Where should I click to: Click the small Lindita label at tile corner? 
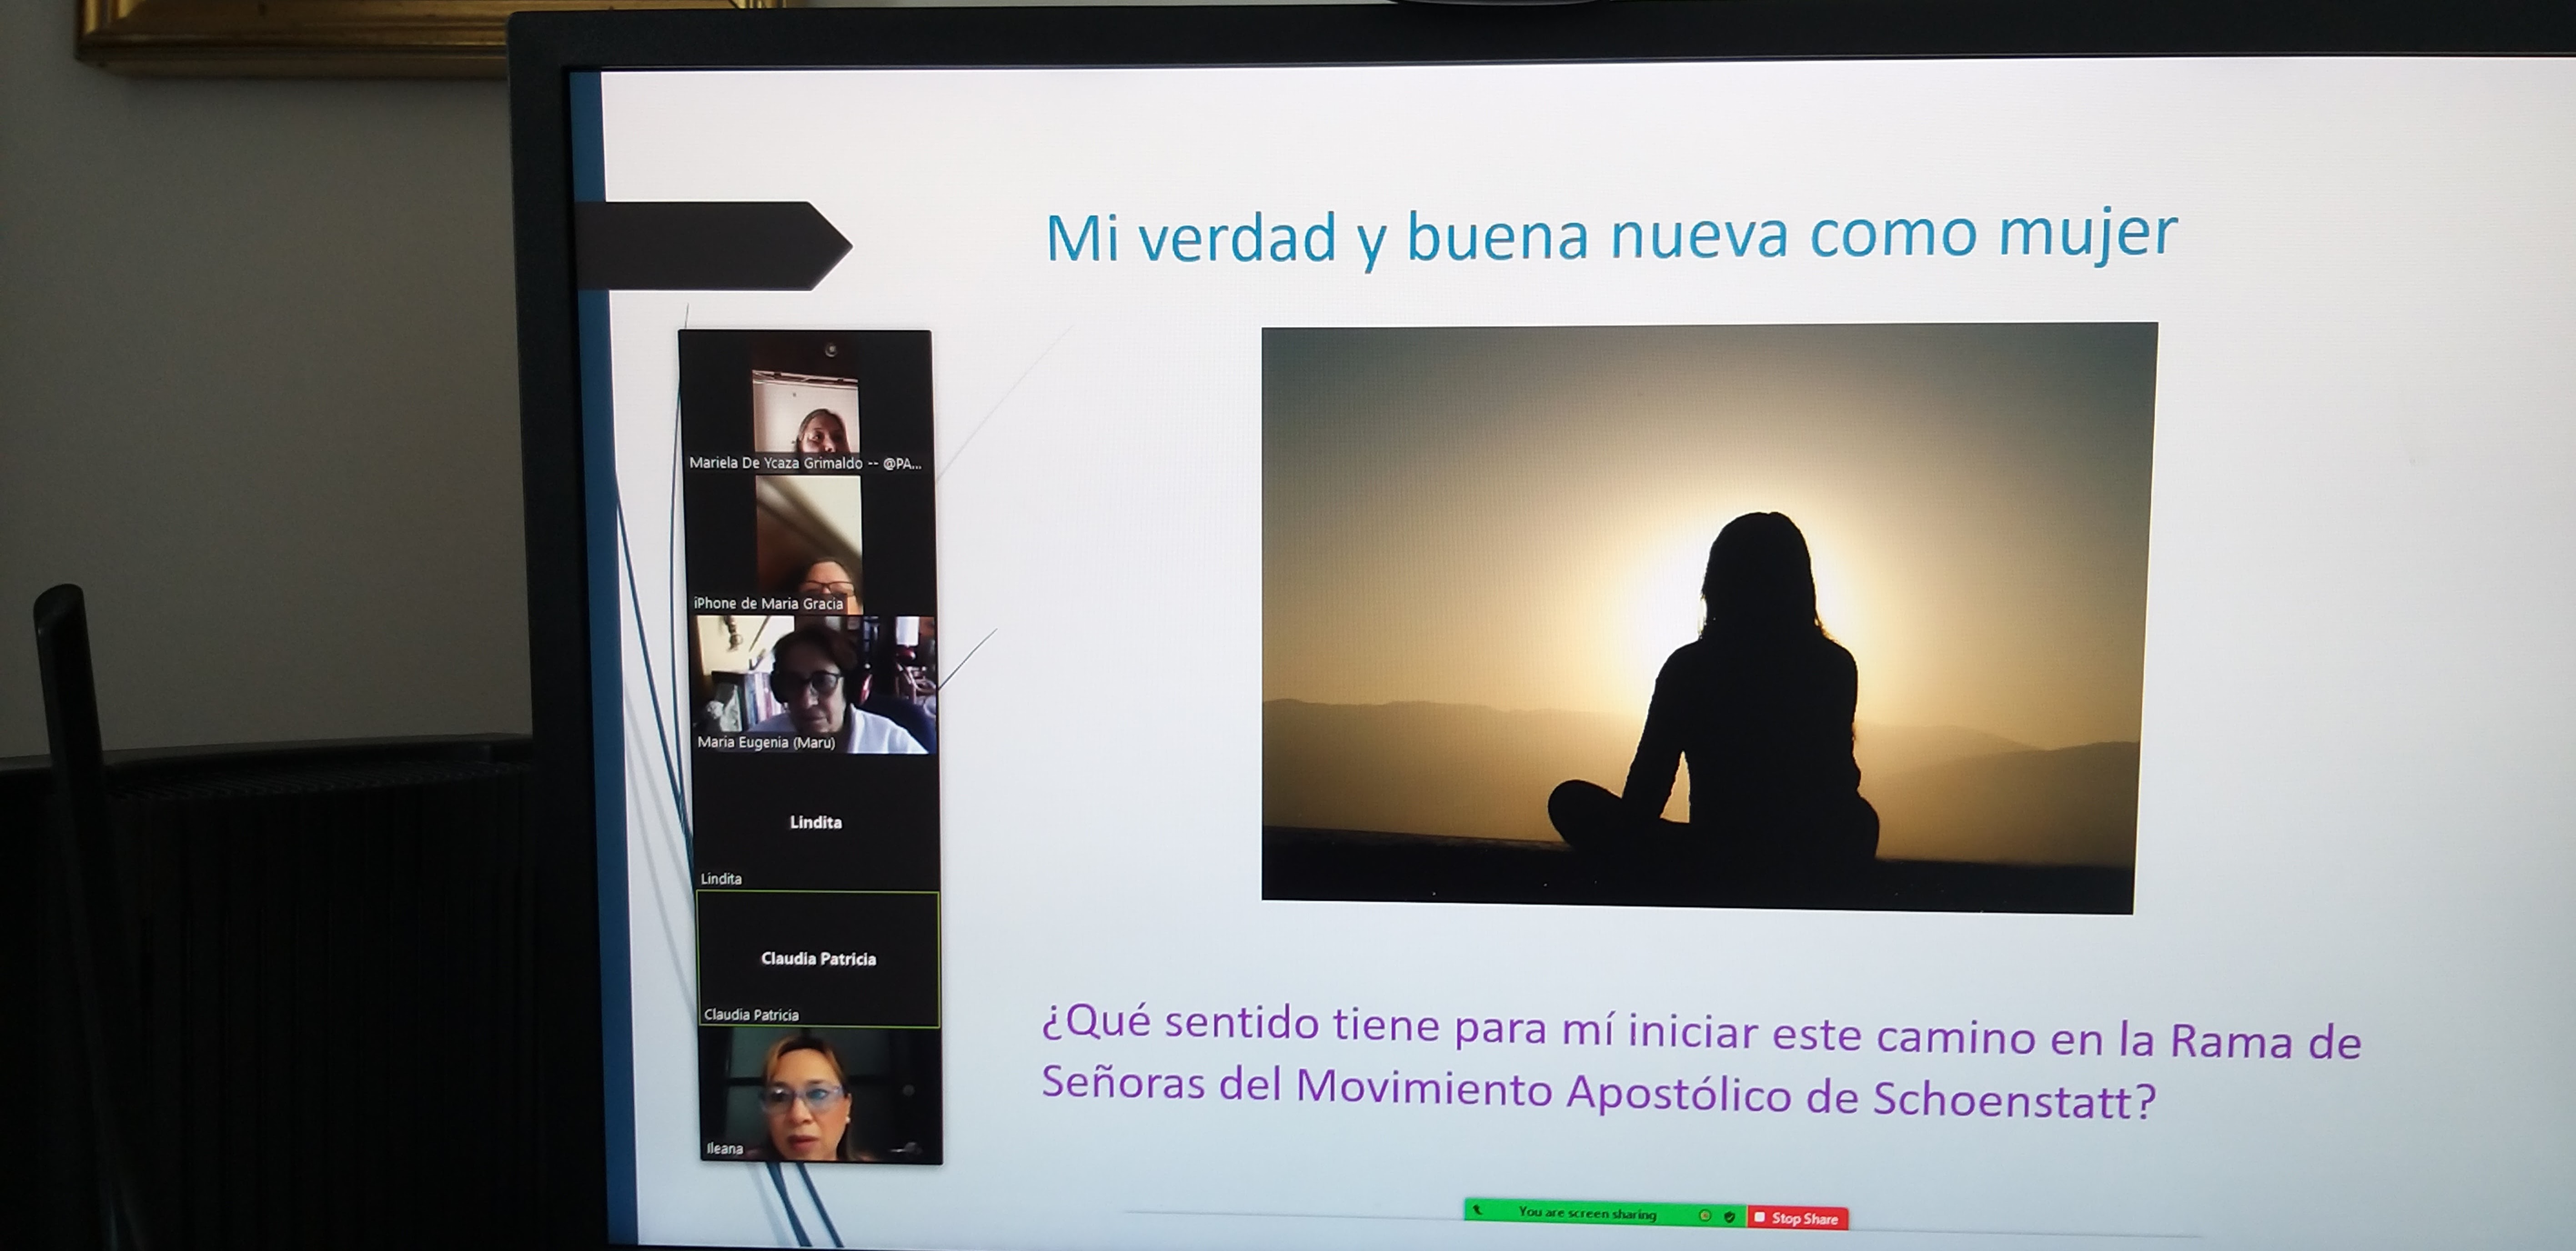coord(721,878)
